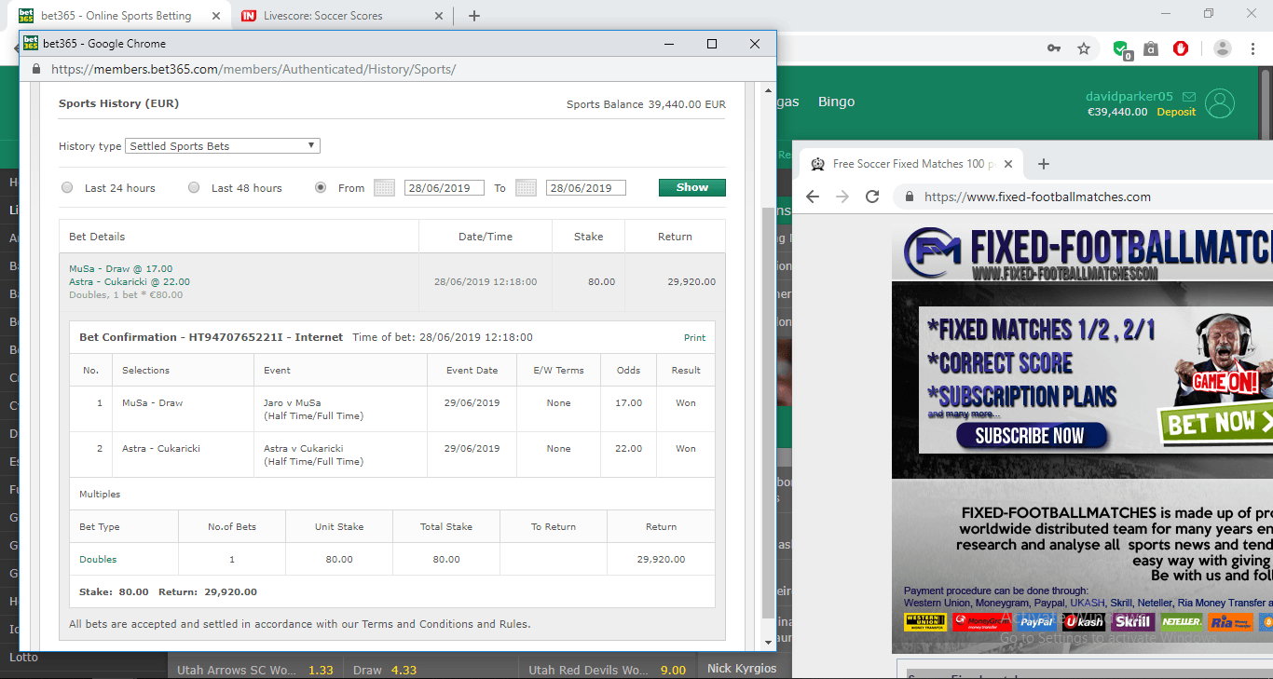
Task: Click back arrow in fixed-footballmatches window
Action: click(x=813, y=197)
